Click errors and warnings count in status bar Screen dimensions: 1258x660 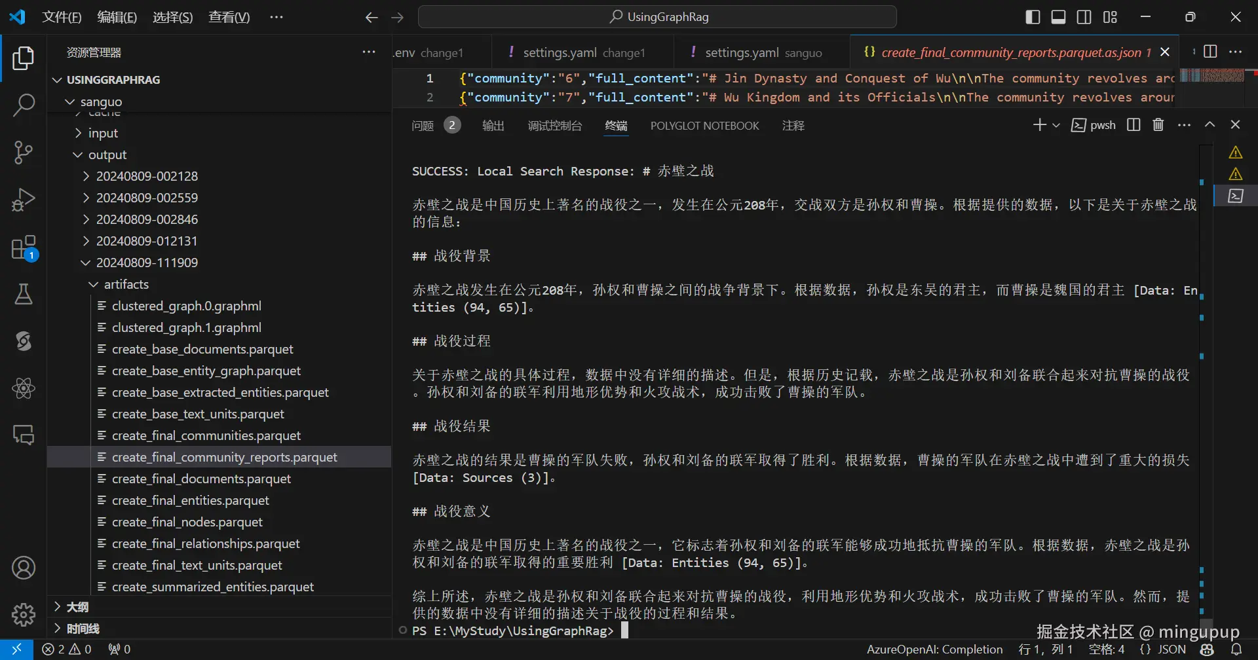coord(67,649)
